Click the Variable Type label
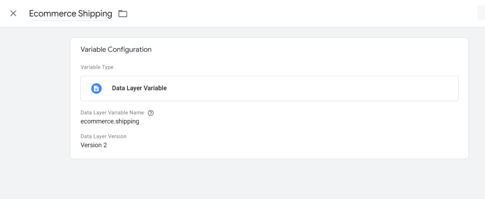 [97, 67]
